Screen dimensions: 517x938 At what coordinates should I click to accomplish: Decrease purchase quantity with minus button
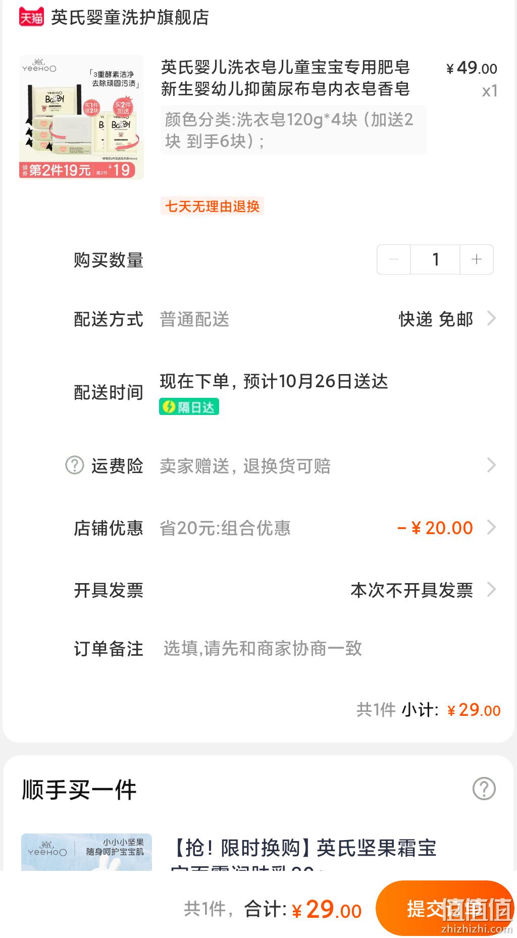[394, 259]
